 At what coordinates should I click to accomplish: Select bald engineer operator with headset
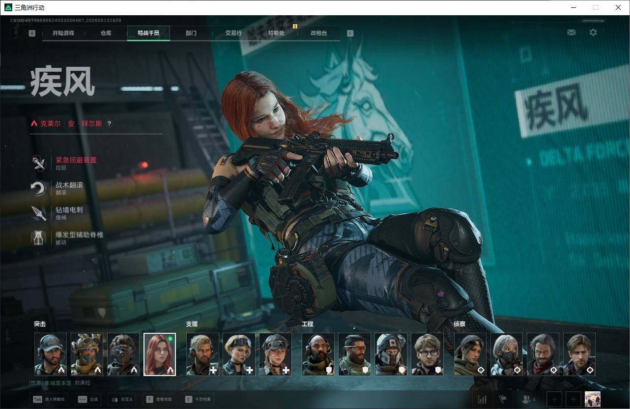(x=318, y=354)
